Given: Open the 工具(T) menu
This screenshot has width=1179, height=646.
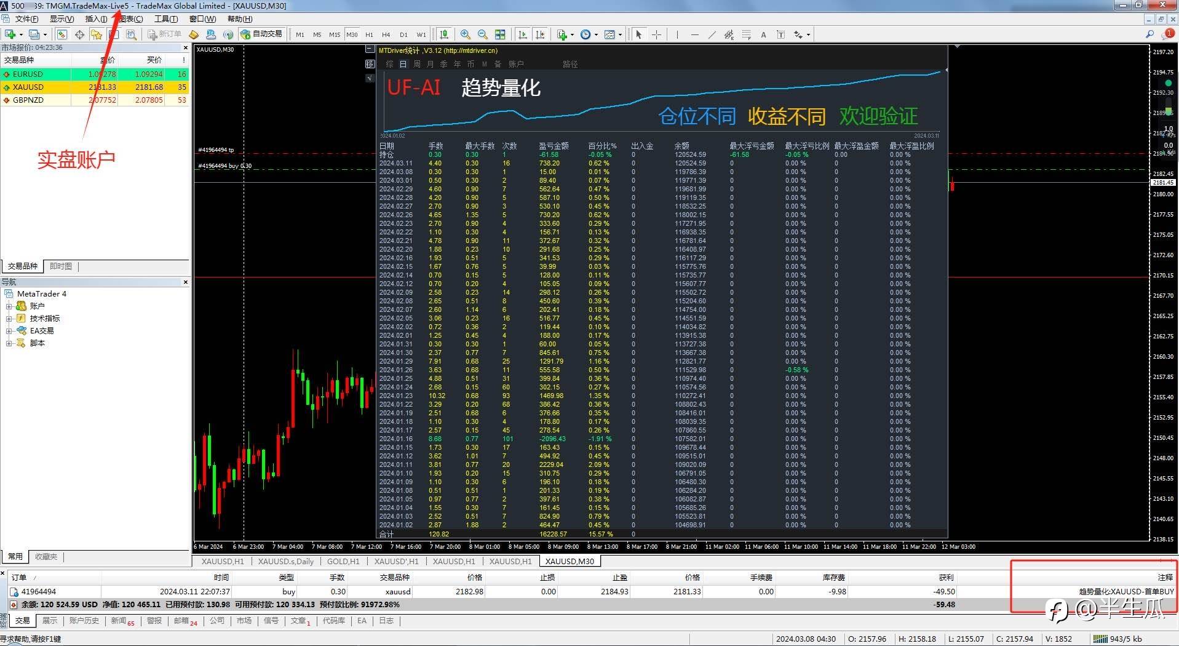Looking at the screenshot, I should pos(166,19).
